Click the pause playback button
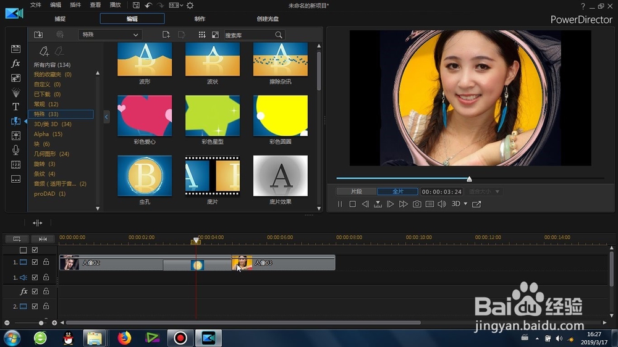The width and height of the screenshot is (618, 347). (x=340, y=204)
